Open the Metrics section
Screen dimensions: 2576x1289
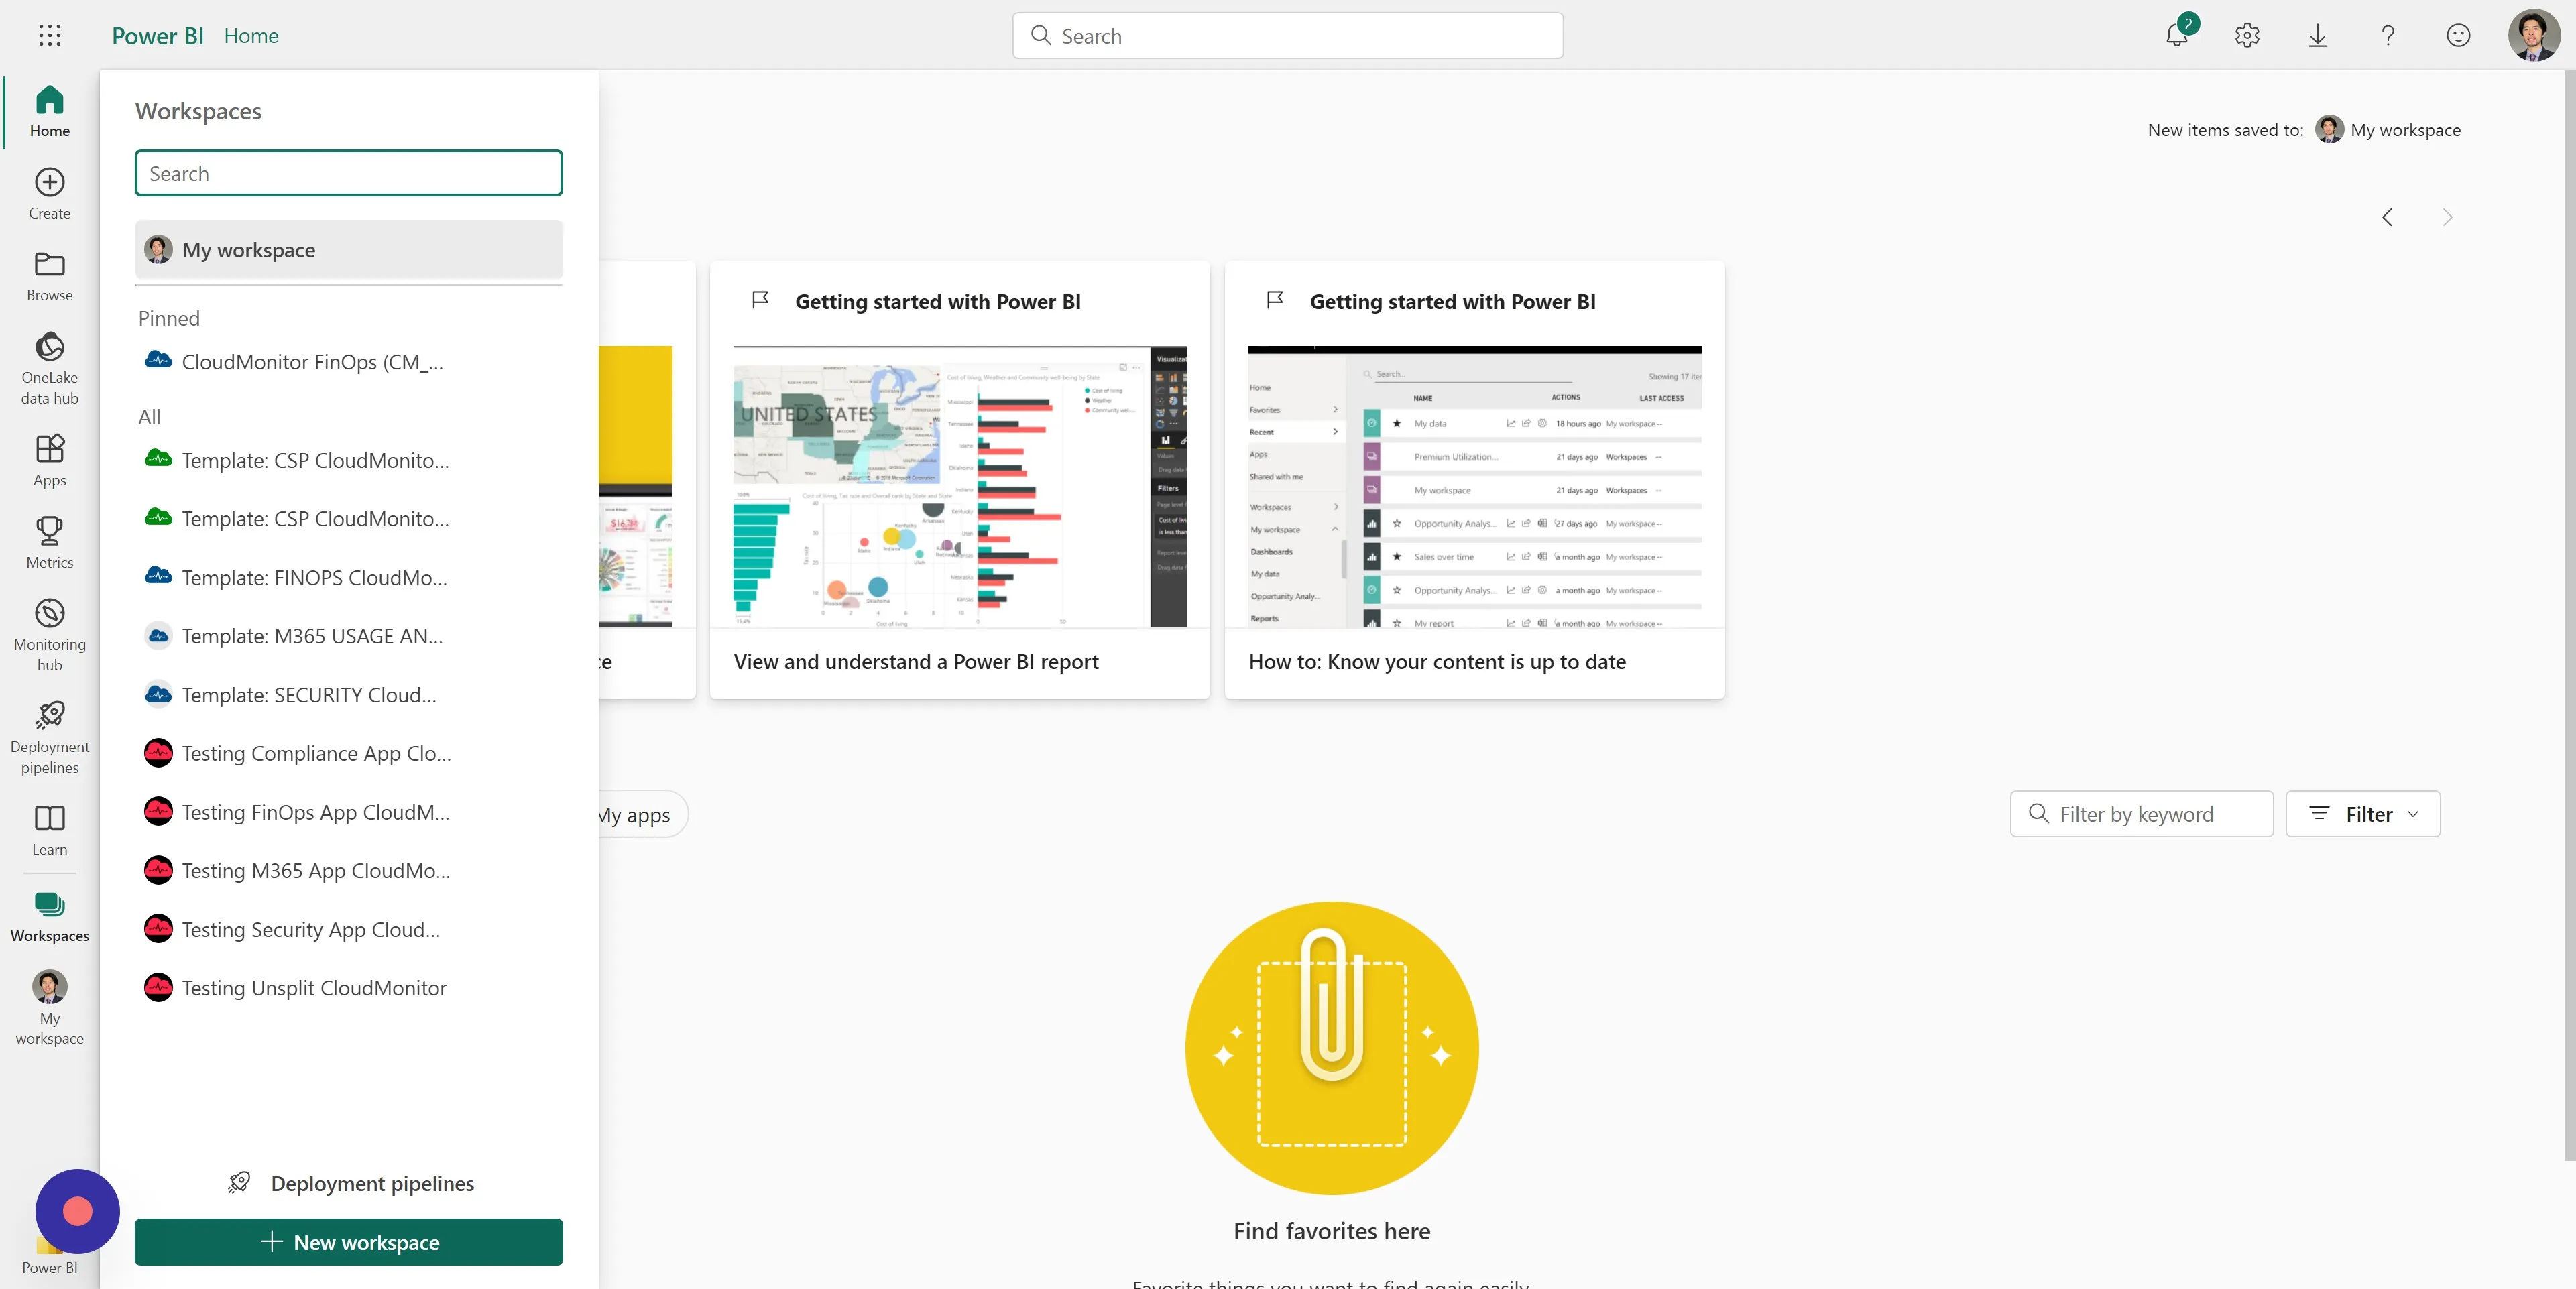49,543
